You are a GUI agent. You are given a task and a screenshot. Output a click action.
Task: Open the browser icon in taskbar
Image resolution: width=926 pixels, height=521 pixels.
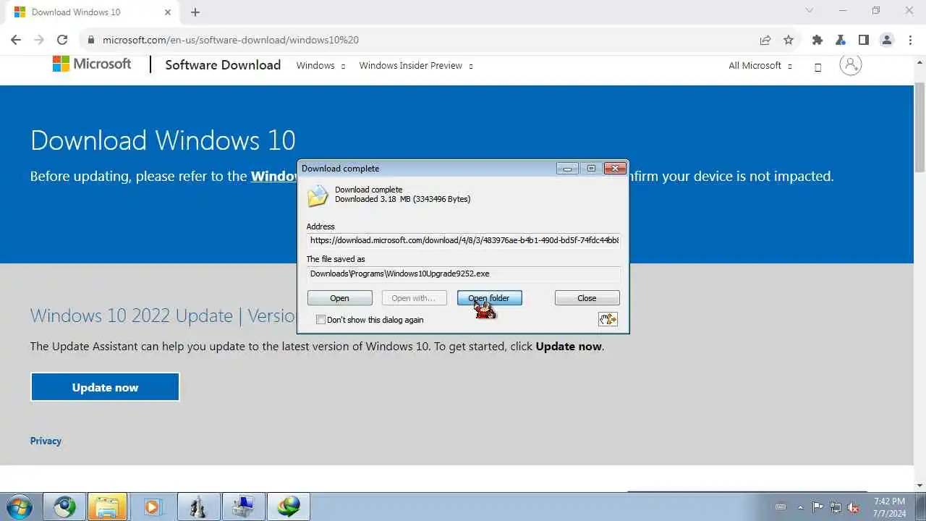pyautogui.click(x=64, y=507)
